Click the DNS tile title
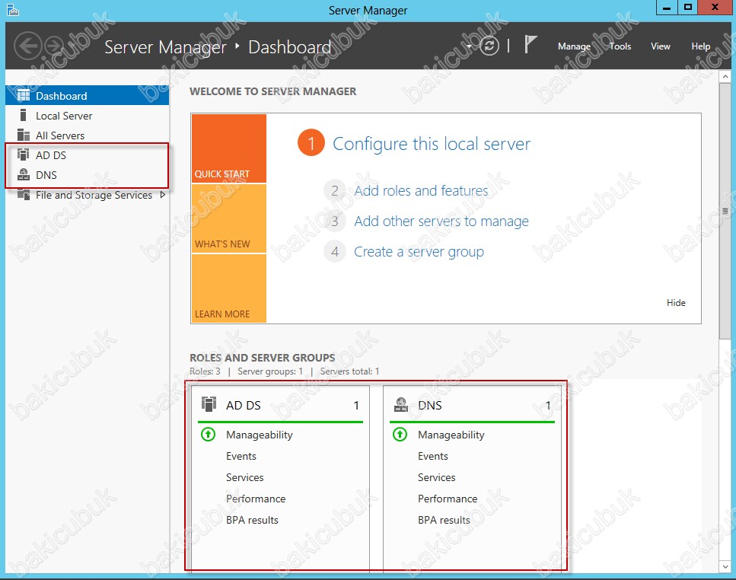Viewport: 736px width, 580px height. [430, 405]
